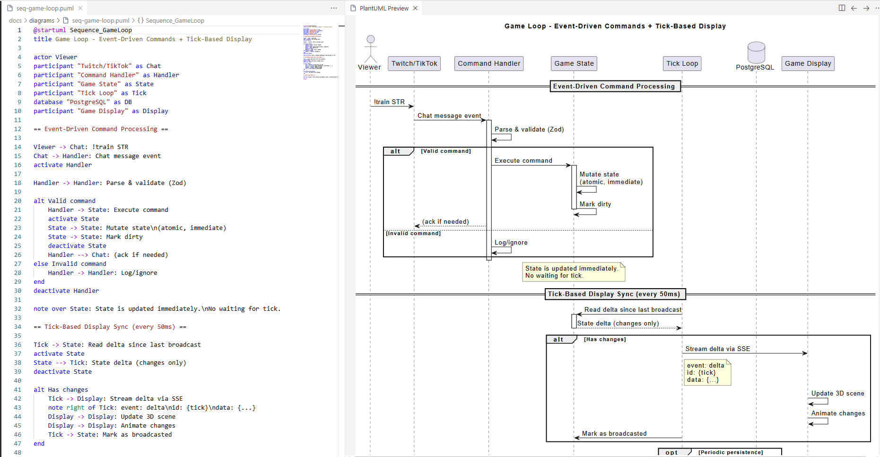The image size is (880, 457).
Task: Click 'Tick -> State: Mark as broadcasted' line
Action: [x=110, y=434]
